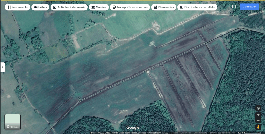Image resolution: width=265 pixels, height=134 pixels.
Task: Toggle the Calques layer thumbnail
Action: point(12,122)
